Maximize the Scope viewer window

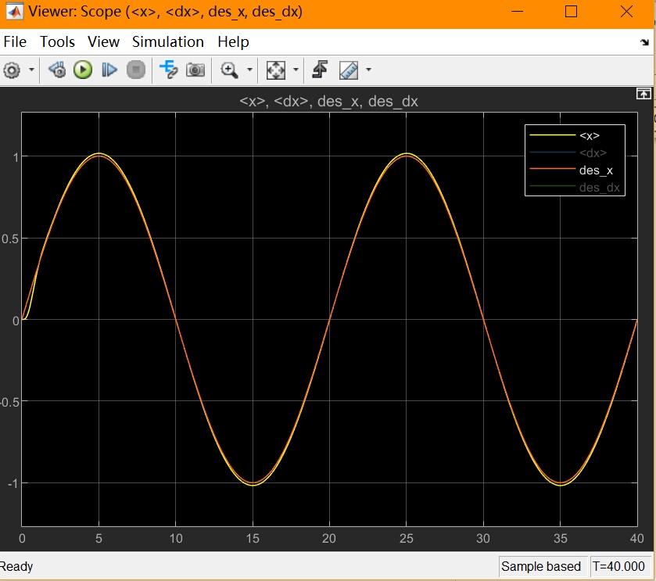(x=571, y=11)
